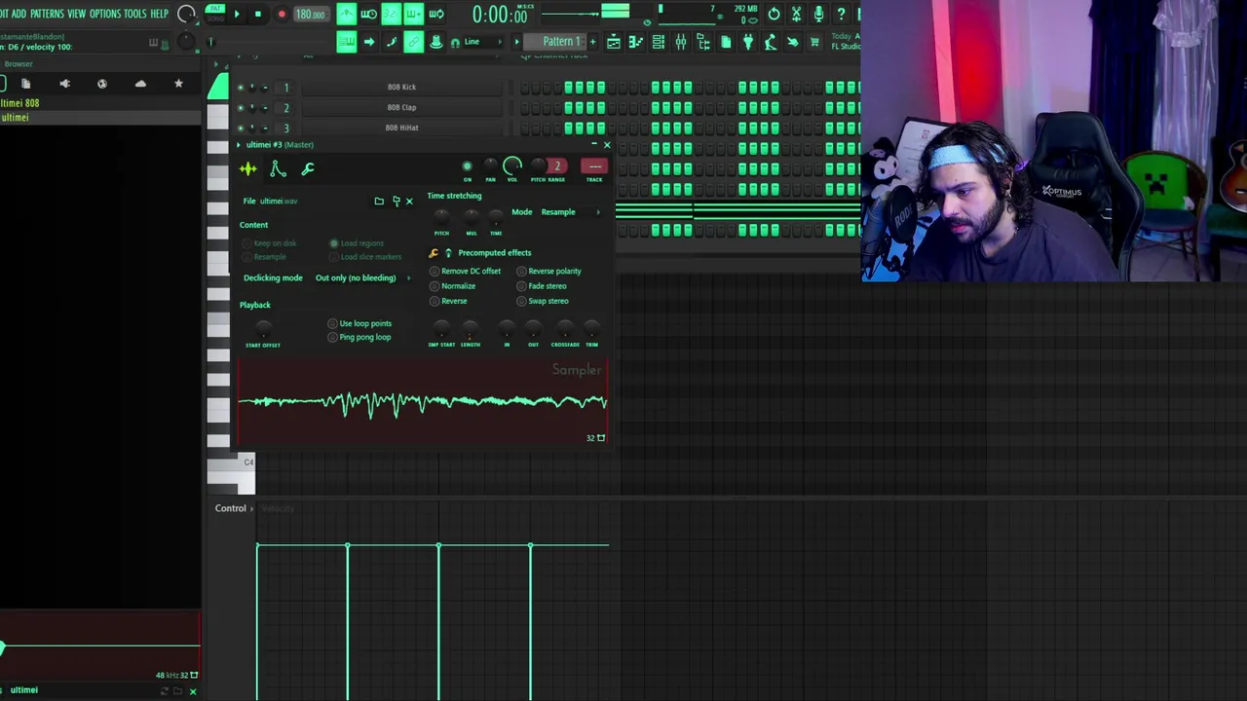Click the microphone one-click recording icon

[x=819, y=15]
